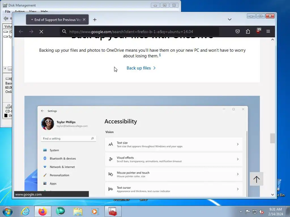Go forward one page in Firefox
Image resolution: width=290 pixels, height=217 pixels.
click(31, 32)
